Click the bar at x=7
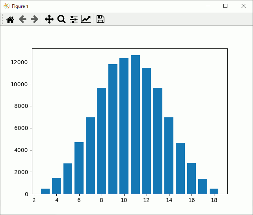The width and height of the screenshot is (253, 215). 90,156
